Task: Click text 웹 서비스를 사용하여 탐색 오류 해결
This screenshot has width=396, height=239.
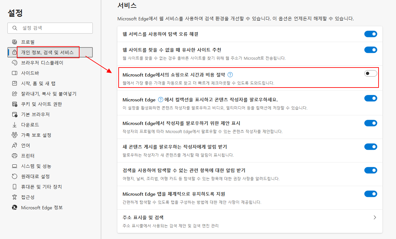Action: [160, 34]
